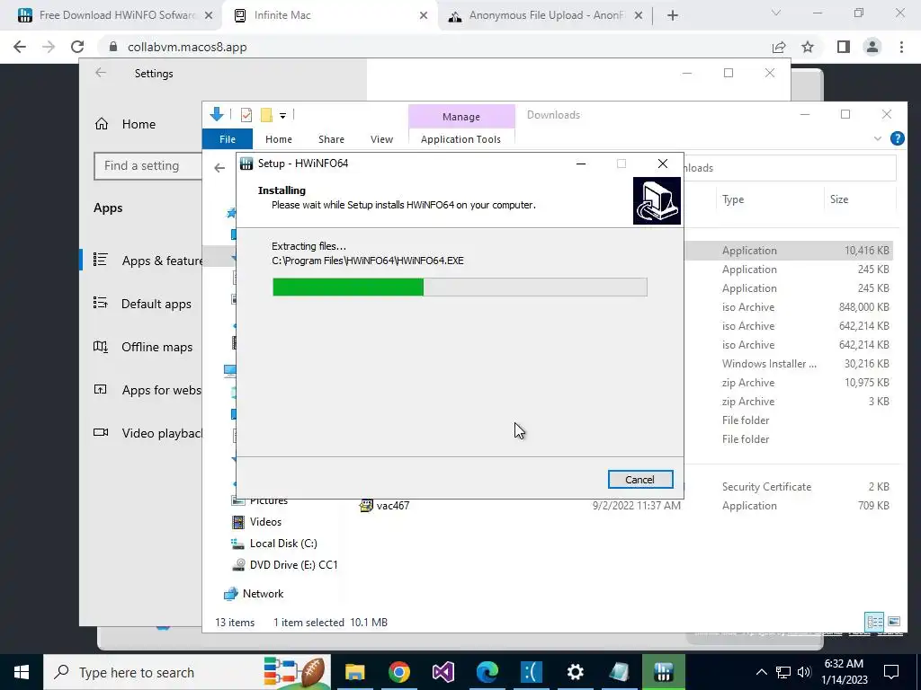921x690 pixels.
Task: Go back in File Explorer
Action: pos(219,168)
